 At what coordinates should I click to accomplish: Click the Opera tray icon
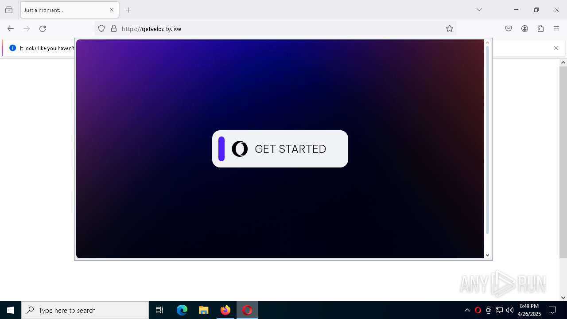[478, 310]
